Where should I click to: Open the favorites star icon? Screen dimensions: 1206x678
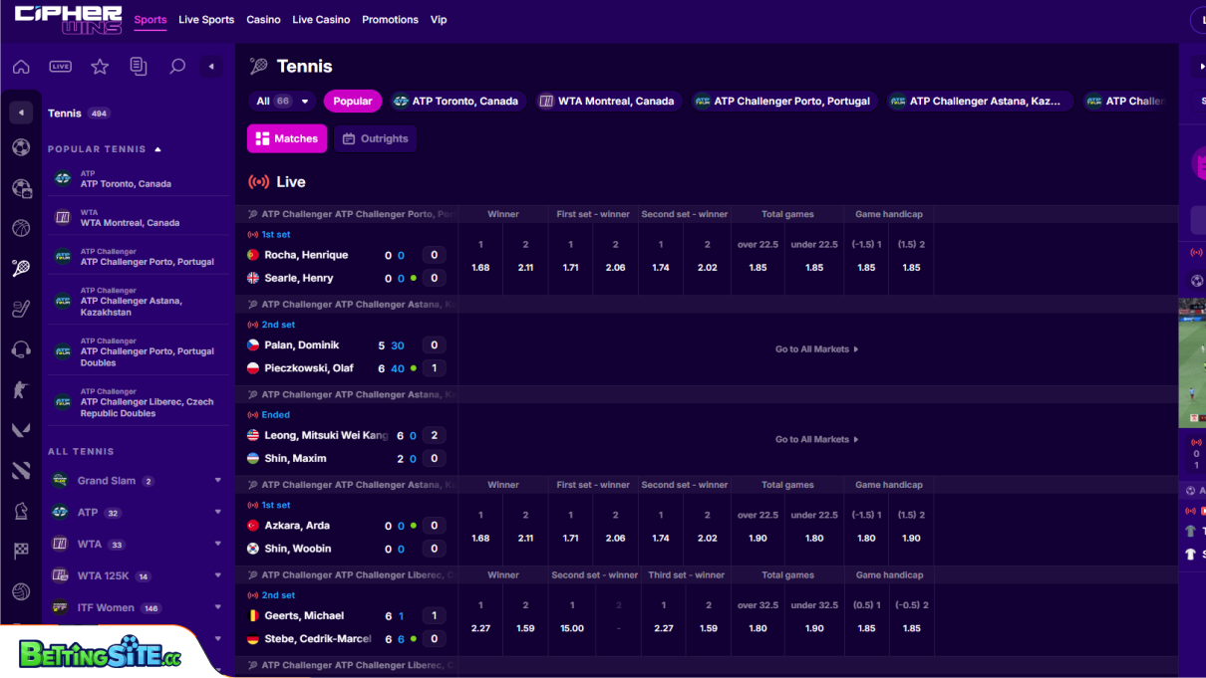click(99, 67)
